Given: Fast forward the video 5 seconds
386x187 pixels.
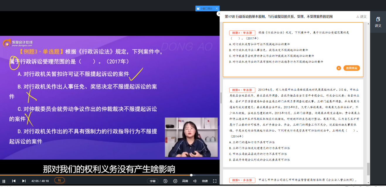Looking at the screenshot, I should [x=175, y=181].
